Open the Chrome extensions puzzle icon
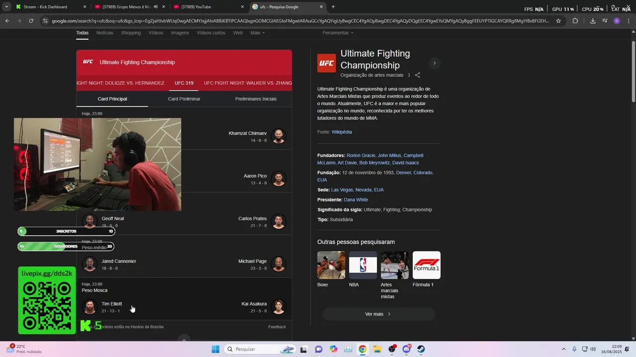 575,21
